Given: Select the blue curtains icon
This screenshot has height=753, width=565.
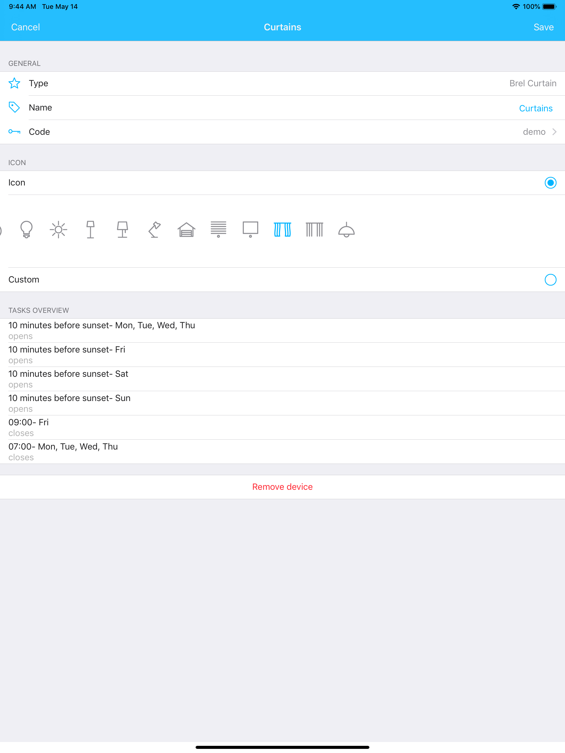Looking at the screenshot, I should click(x=282, y=229).
